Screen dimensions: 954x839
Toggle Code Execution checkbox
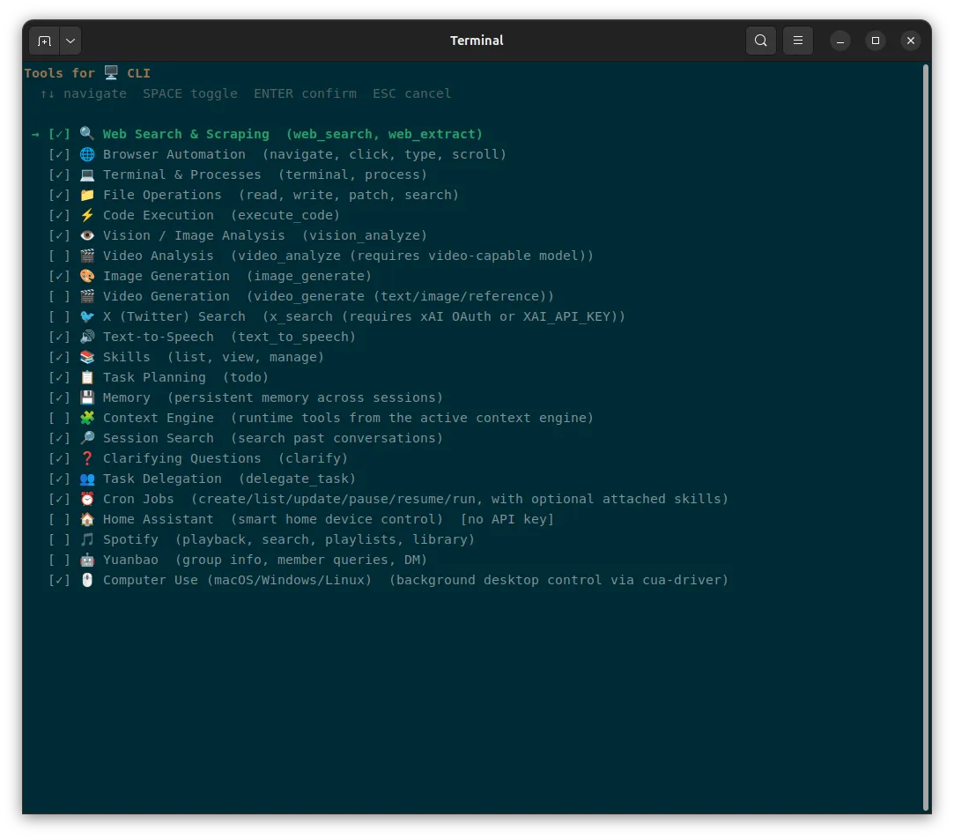click(x=59, y=215)
